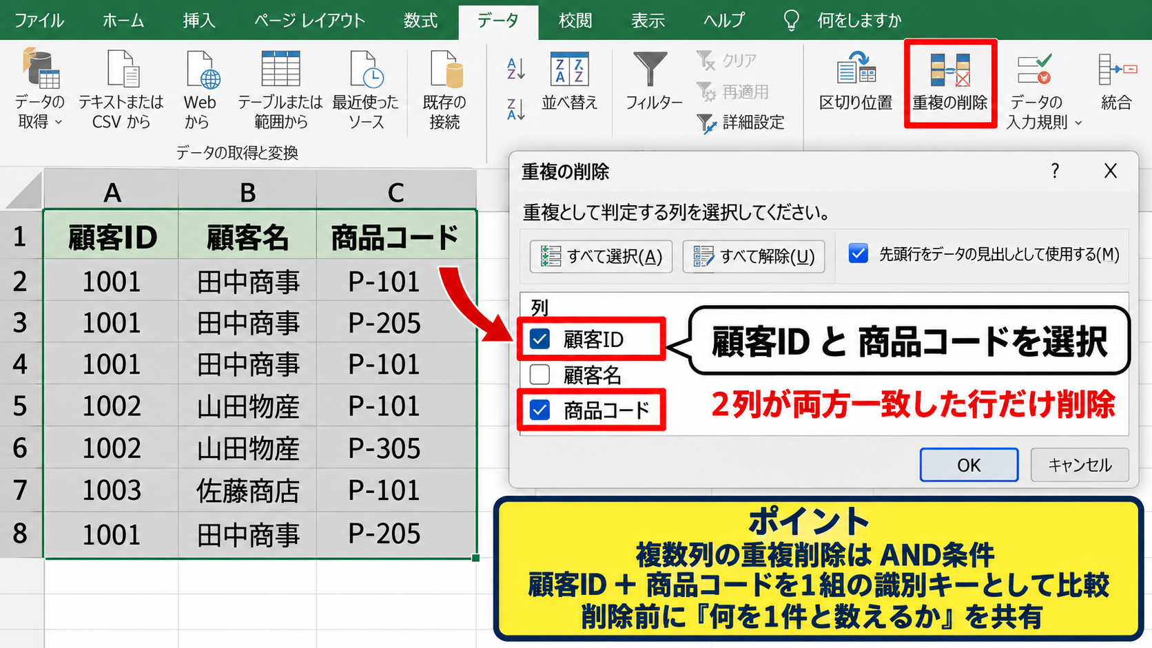Switch to the ホーム ribbon tab

pyautogui.click(x=123, y=20)
